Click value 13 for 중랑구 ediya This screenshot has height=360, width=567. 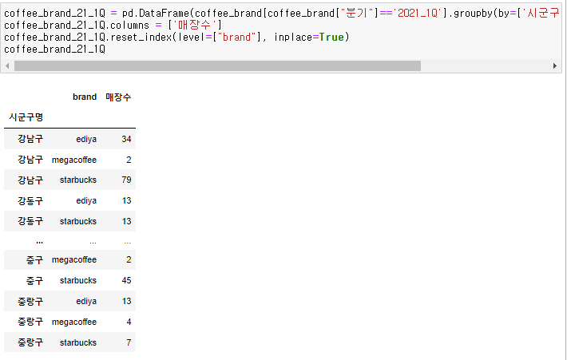[x=126, y=301]
